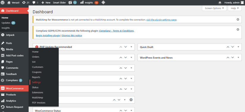Image resolution: width=245 pixels, height=112 pixels.
Task: Click the Pages sidebar icon
Action: (3, 62)
